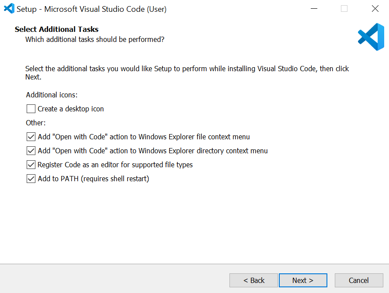Click the "Additional icons:" section heading

(52, 94)
